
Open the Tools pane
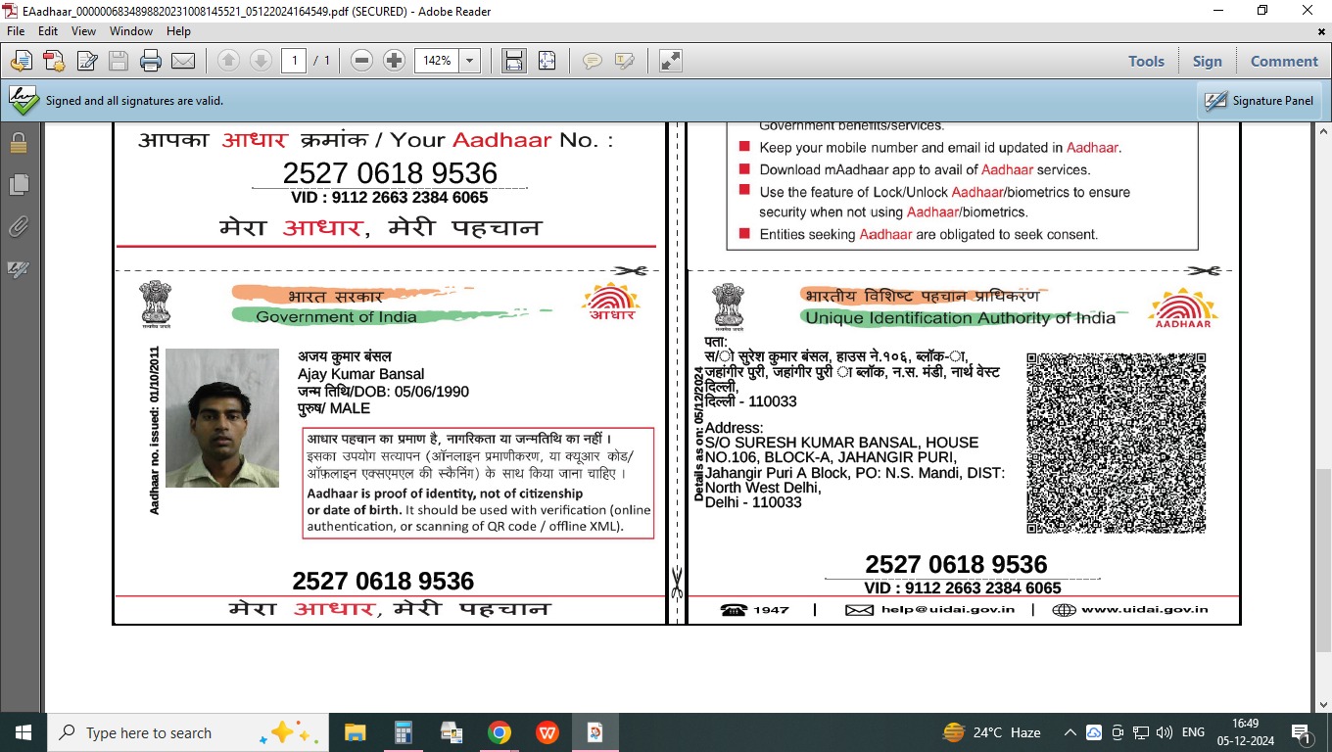[x=1146, y=61]
